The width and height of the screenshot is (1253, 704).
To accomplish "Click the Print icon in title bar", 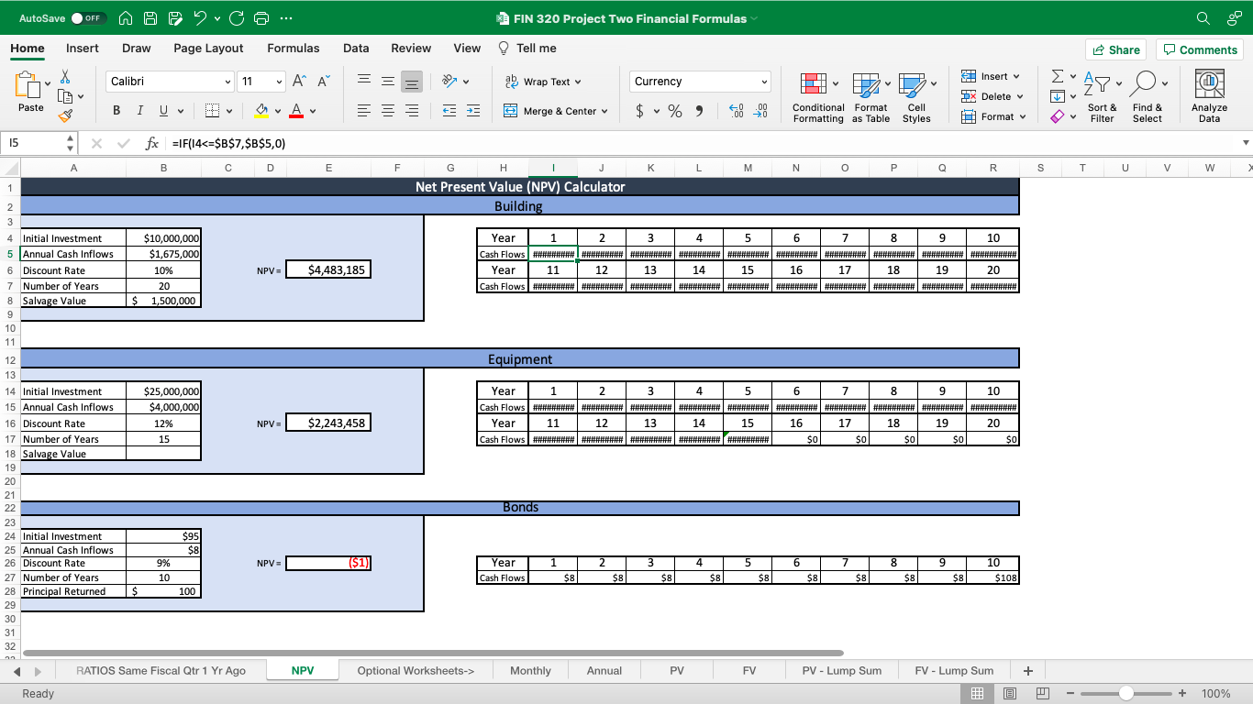I will [x=261, y=18].
